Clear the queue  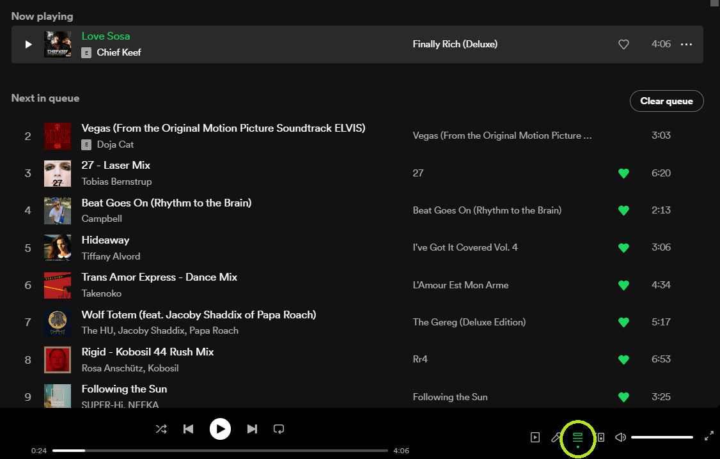tap(667, 101)
